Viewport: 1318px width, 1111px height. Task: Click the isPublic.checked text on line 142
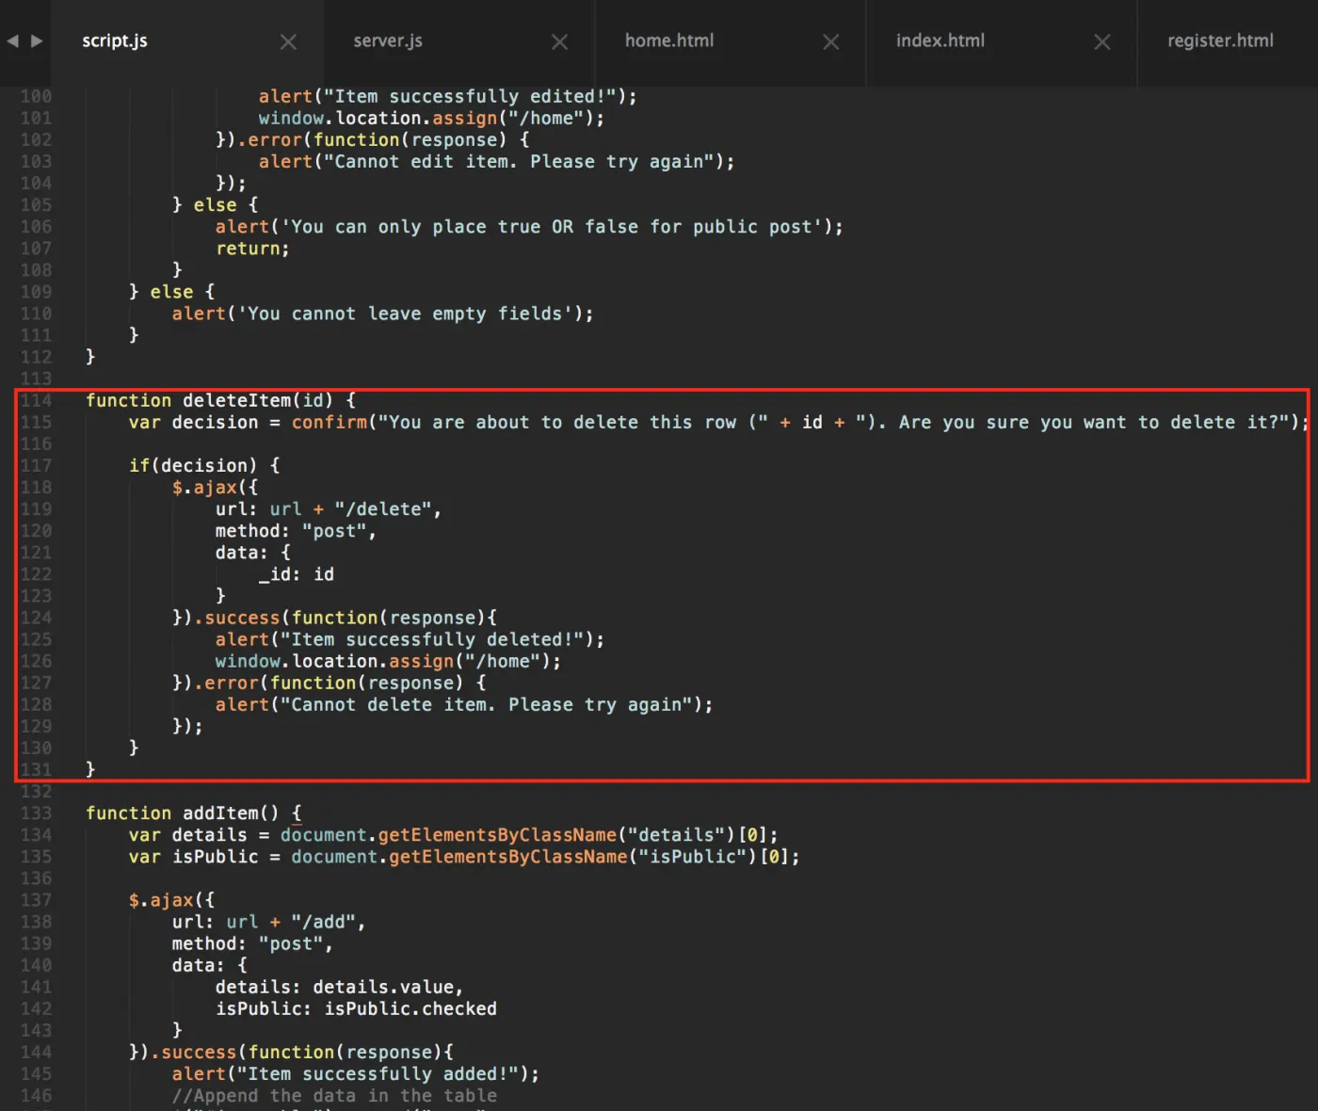(x=410, y=1009)
